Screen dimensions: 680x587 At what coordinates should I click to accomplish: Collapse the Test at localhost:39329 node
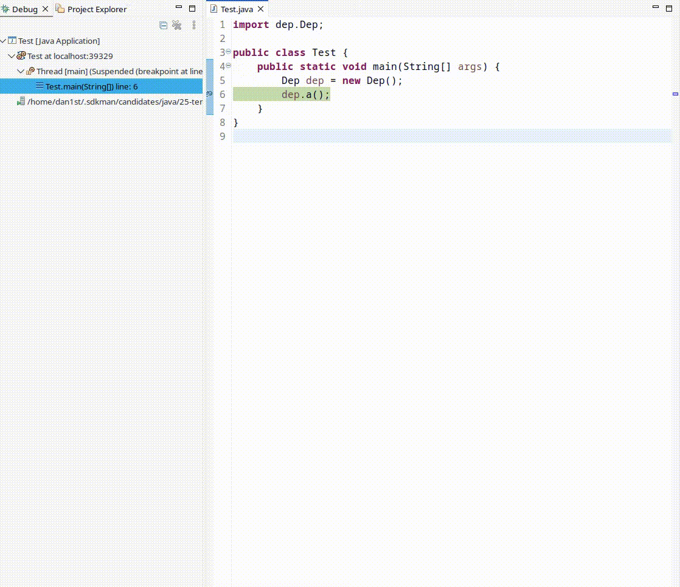point(12,56)
